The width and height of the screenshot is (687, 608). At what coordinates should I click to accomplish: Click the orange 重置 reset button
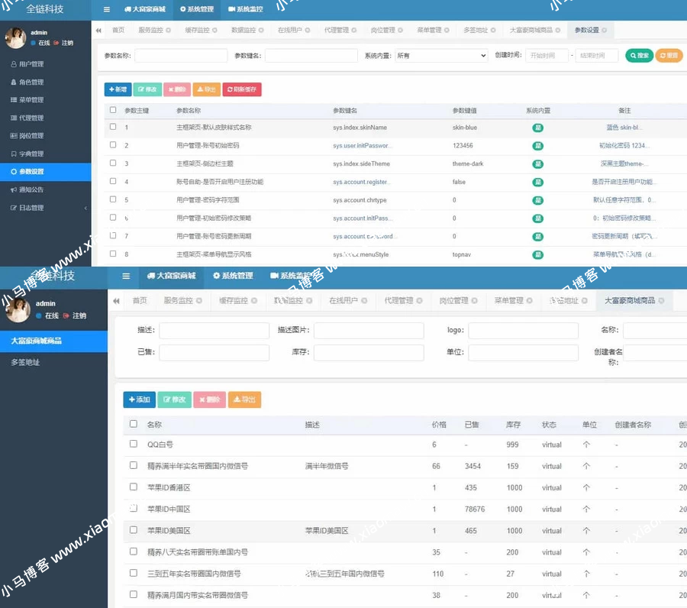coord(669,56)
